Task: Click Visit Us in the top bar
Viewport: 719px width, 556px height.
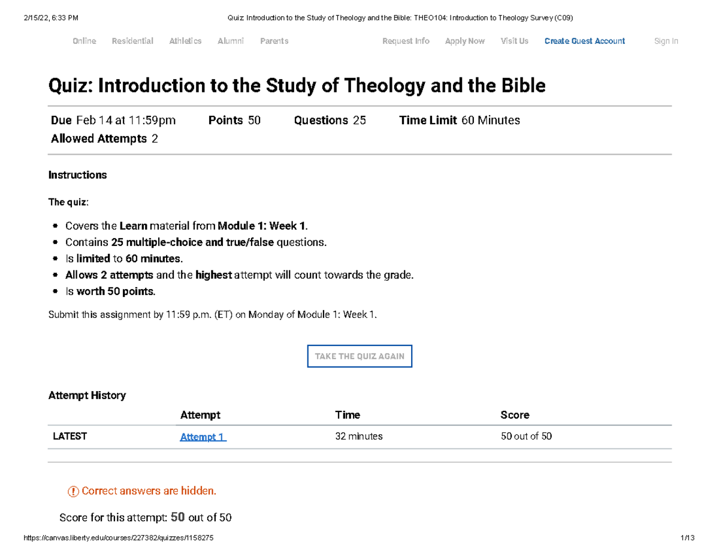Action: 514,41
